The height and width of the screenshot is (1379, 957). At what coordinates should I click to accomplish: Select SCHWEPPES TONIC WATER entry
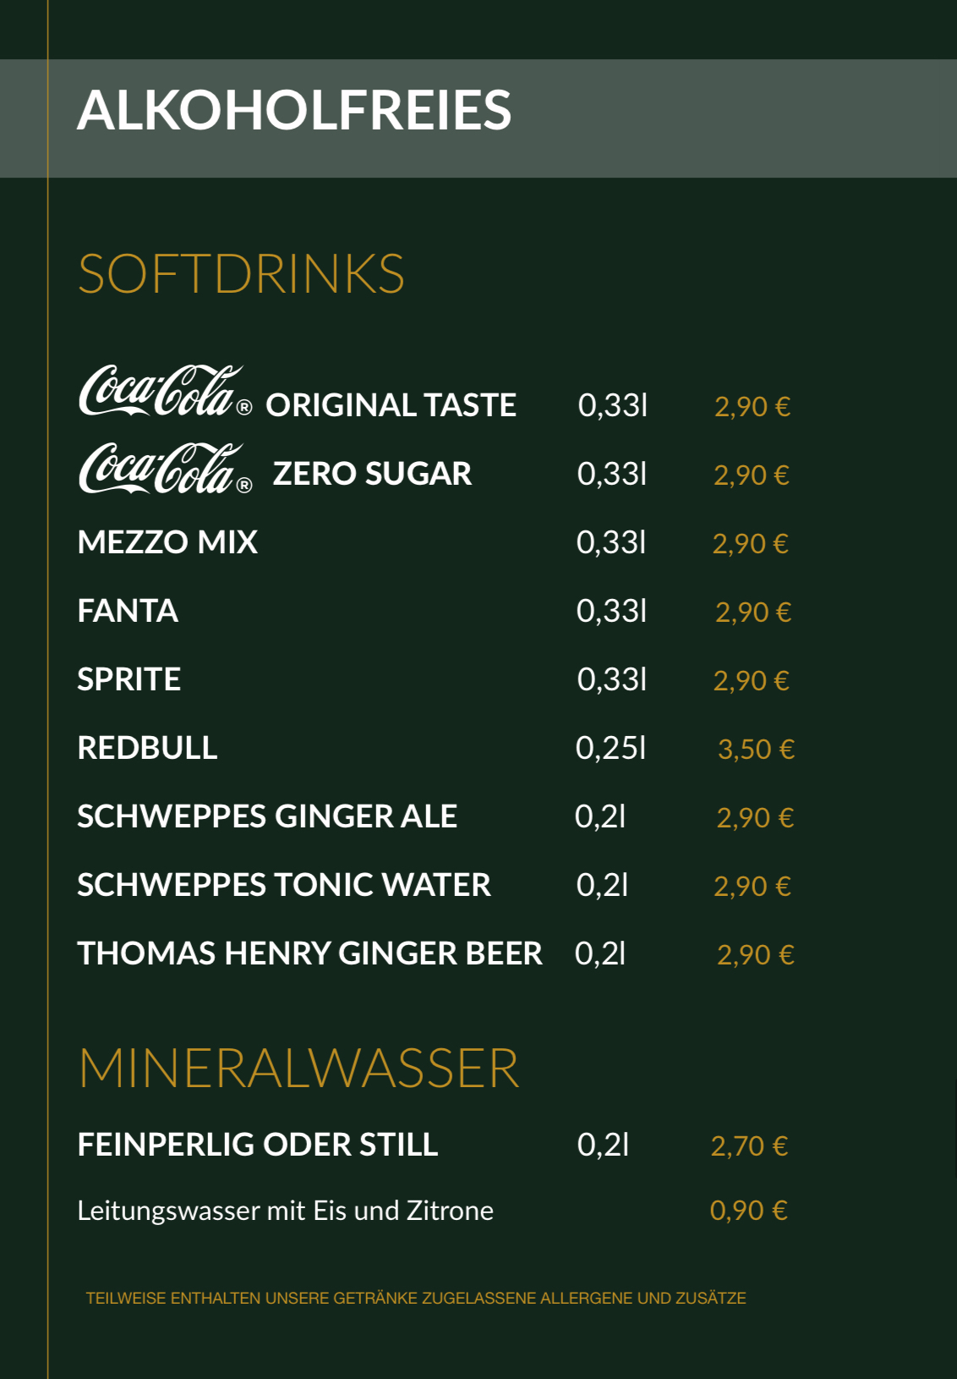click(x=284, y=885)
